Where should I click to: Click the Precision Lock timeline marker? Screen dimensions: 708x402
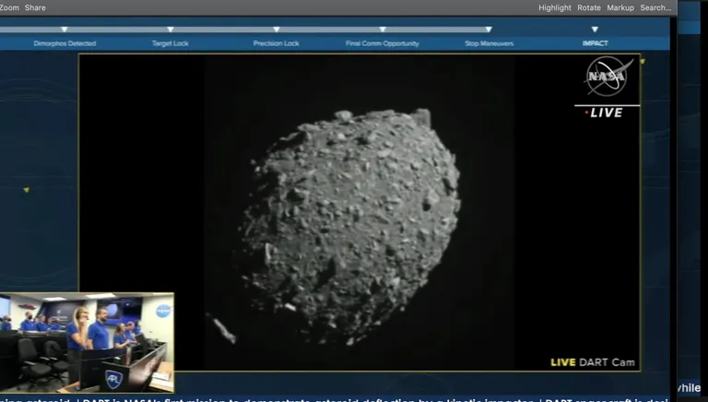(277, 30)
